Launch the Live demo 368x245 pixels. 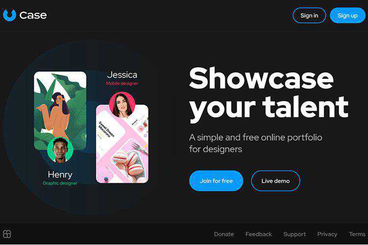(x=276, y=181)
